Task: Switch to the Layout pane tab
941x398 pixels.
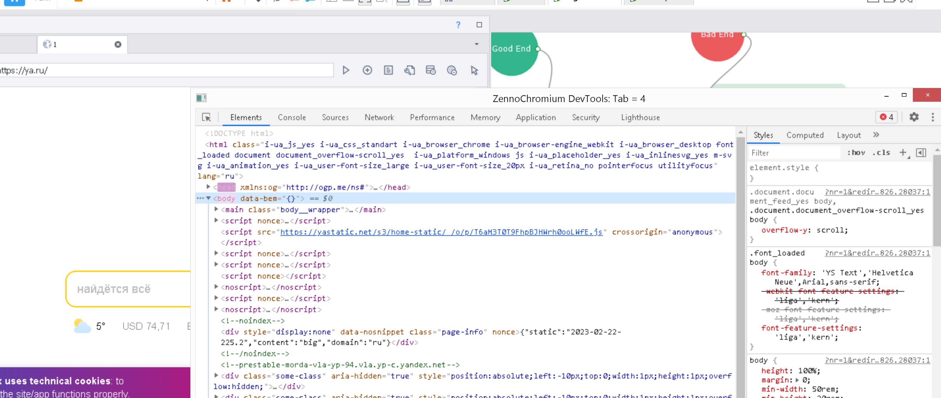Action: tap(849, 135)
